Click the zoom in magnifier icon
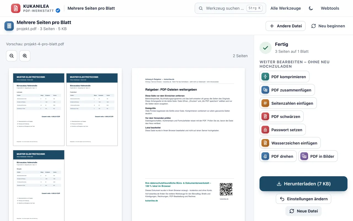This screenshot has height=221, width=353. (25, 56)
